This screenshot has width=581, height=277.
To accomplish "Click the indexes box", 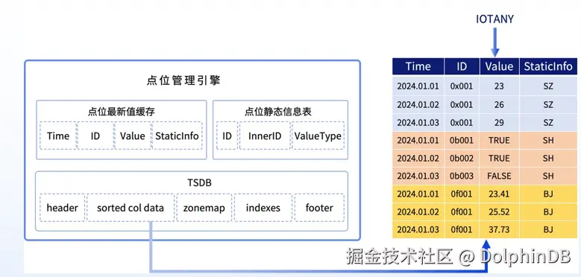I will click(263, 208).
